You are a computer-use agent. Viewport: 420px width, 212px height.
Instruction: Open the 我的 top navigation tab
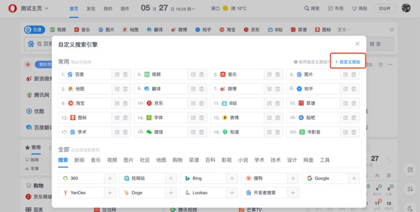pos(108,9)
